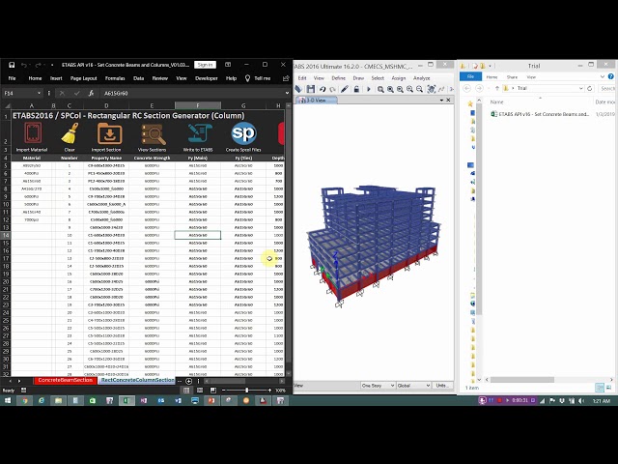
Task: Click the ETABS Save diskette icon
Action: (x=311, y=89)
